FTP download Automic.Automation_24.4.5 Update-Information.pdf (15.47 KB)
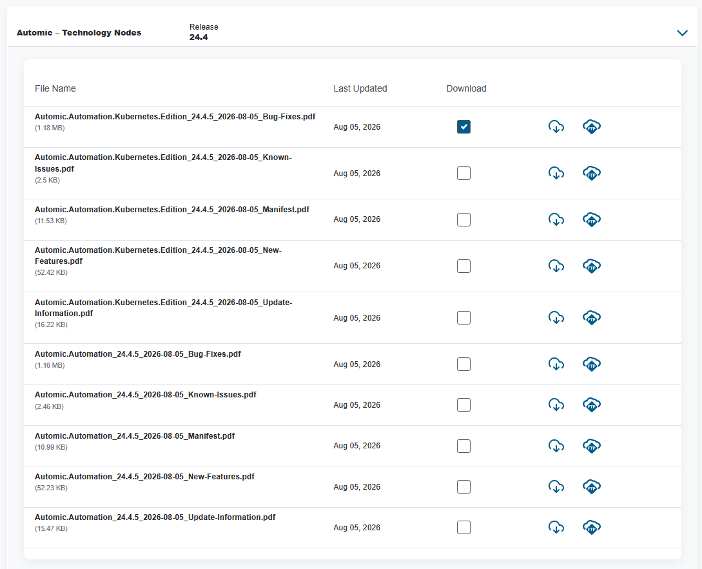Viewport: 702px width, 569px height. (x=591, y=527)
